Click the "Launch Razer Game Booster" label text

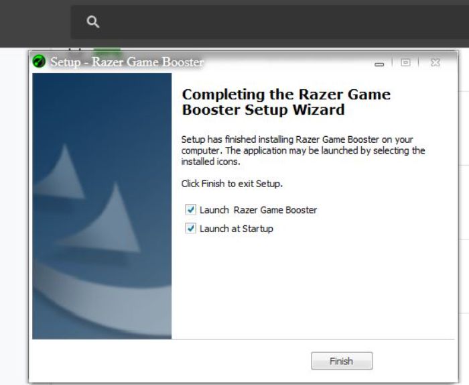pos(258,210)
